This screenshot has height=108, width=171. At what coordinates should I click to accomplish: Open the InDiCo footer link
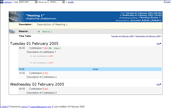point(25,107)
